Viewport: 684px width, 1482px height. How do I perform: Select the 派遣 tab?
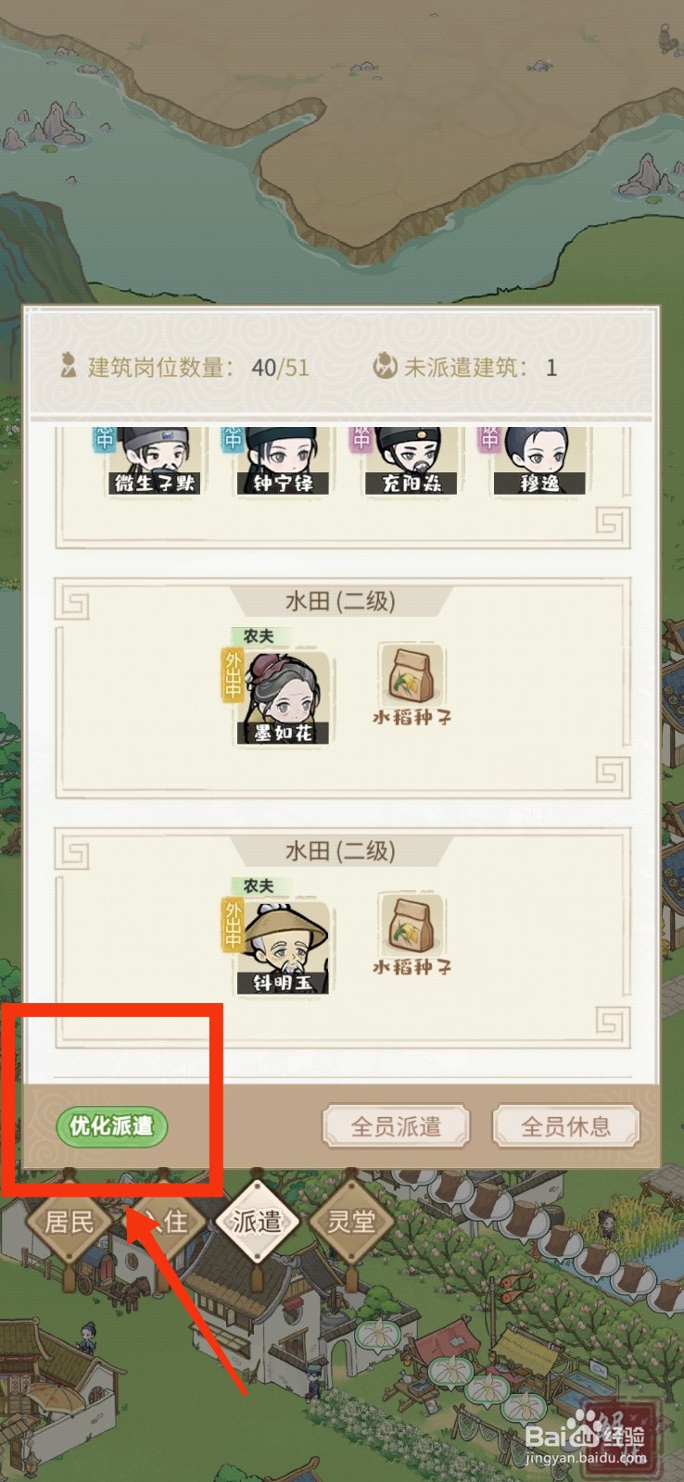tap(257, 1222)
